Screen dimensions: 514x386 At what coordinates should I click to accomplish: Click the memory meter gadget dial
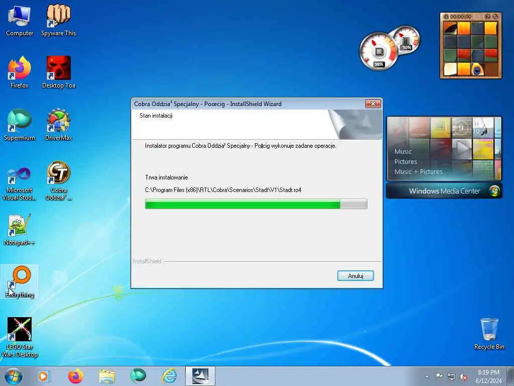coord(406,39)
